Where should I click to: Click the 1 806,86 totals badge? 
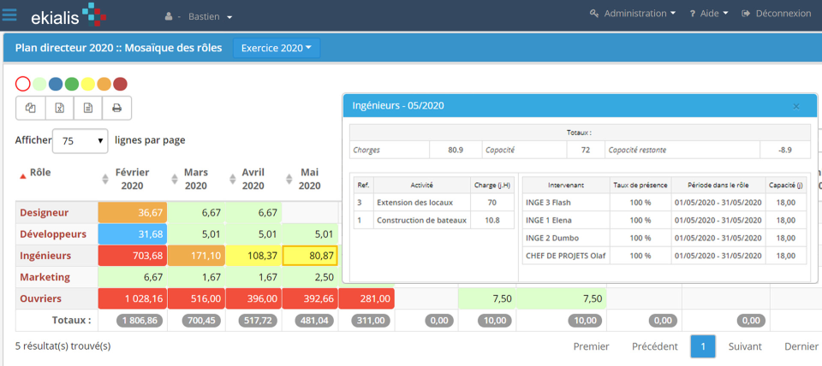(x=140, y=321)
